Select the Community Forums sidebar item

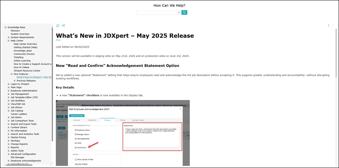(24, 54)
